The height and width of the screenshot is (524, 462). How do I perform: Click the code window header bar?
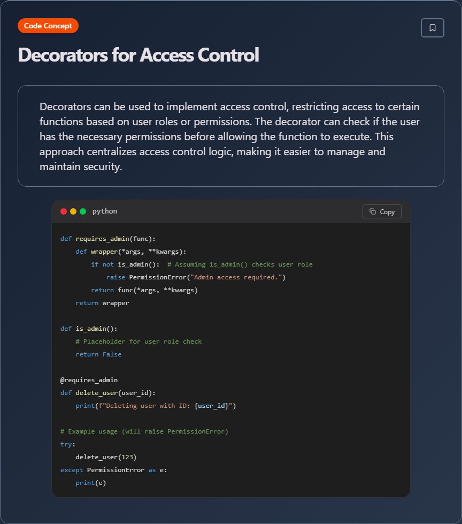click(230, 211)
